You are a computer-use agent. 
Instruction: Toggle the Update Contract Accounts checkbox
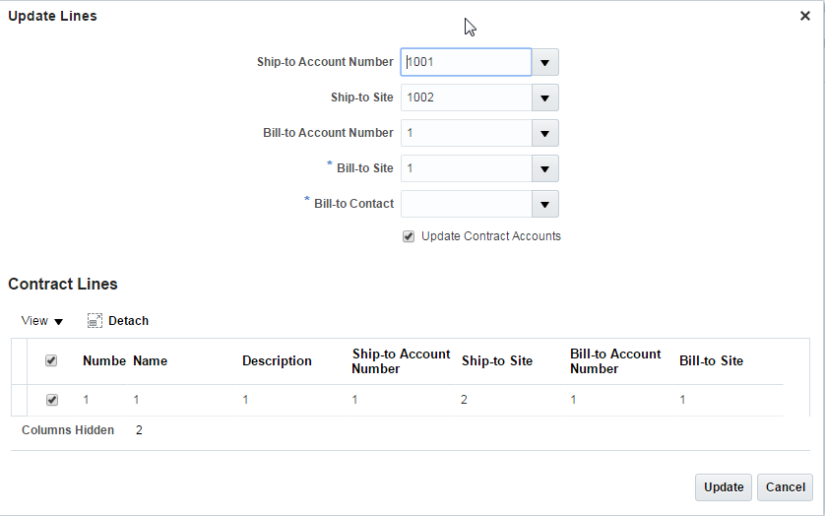pos(409,236)
